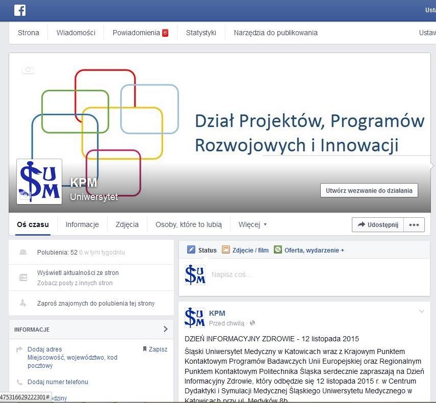Click Miejscowość, województwo, kod pocztowy link
The image size is (436, 403).
click(x=72, y=362)
